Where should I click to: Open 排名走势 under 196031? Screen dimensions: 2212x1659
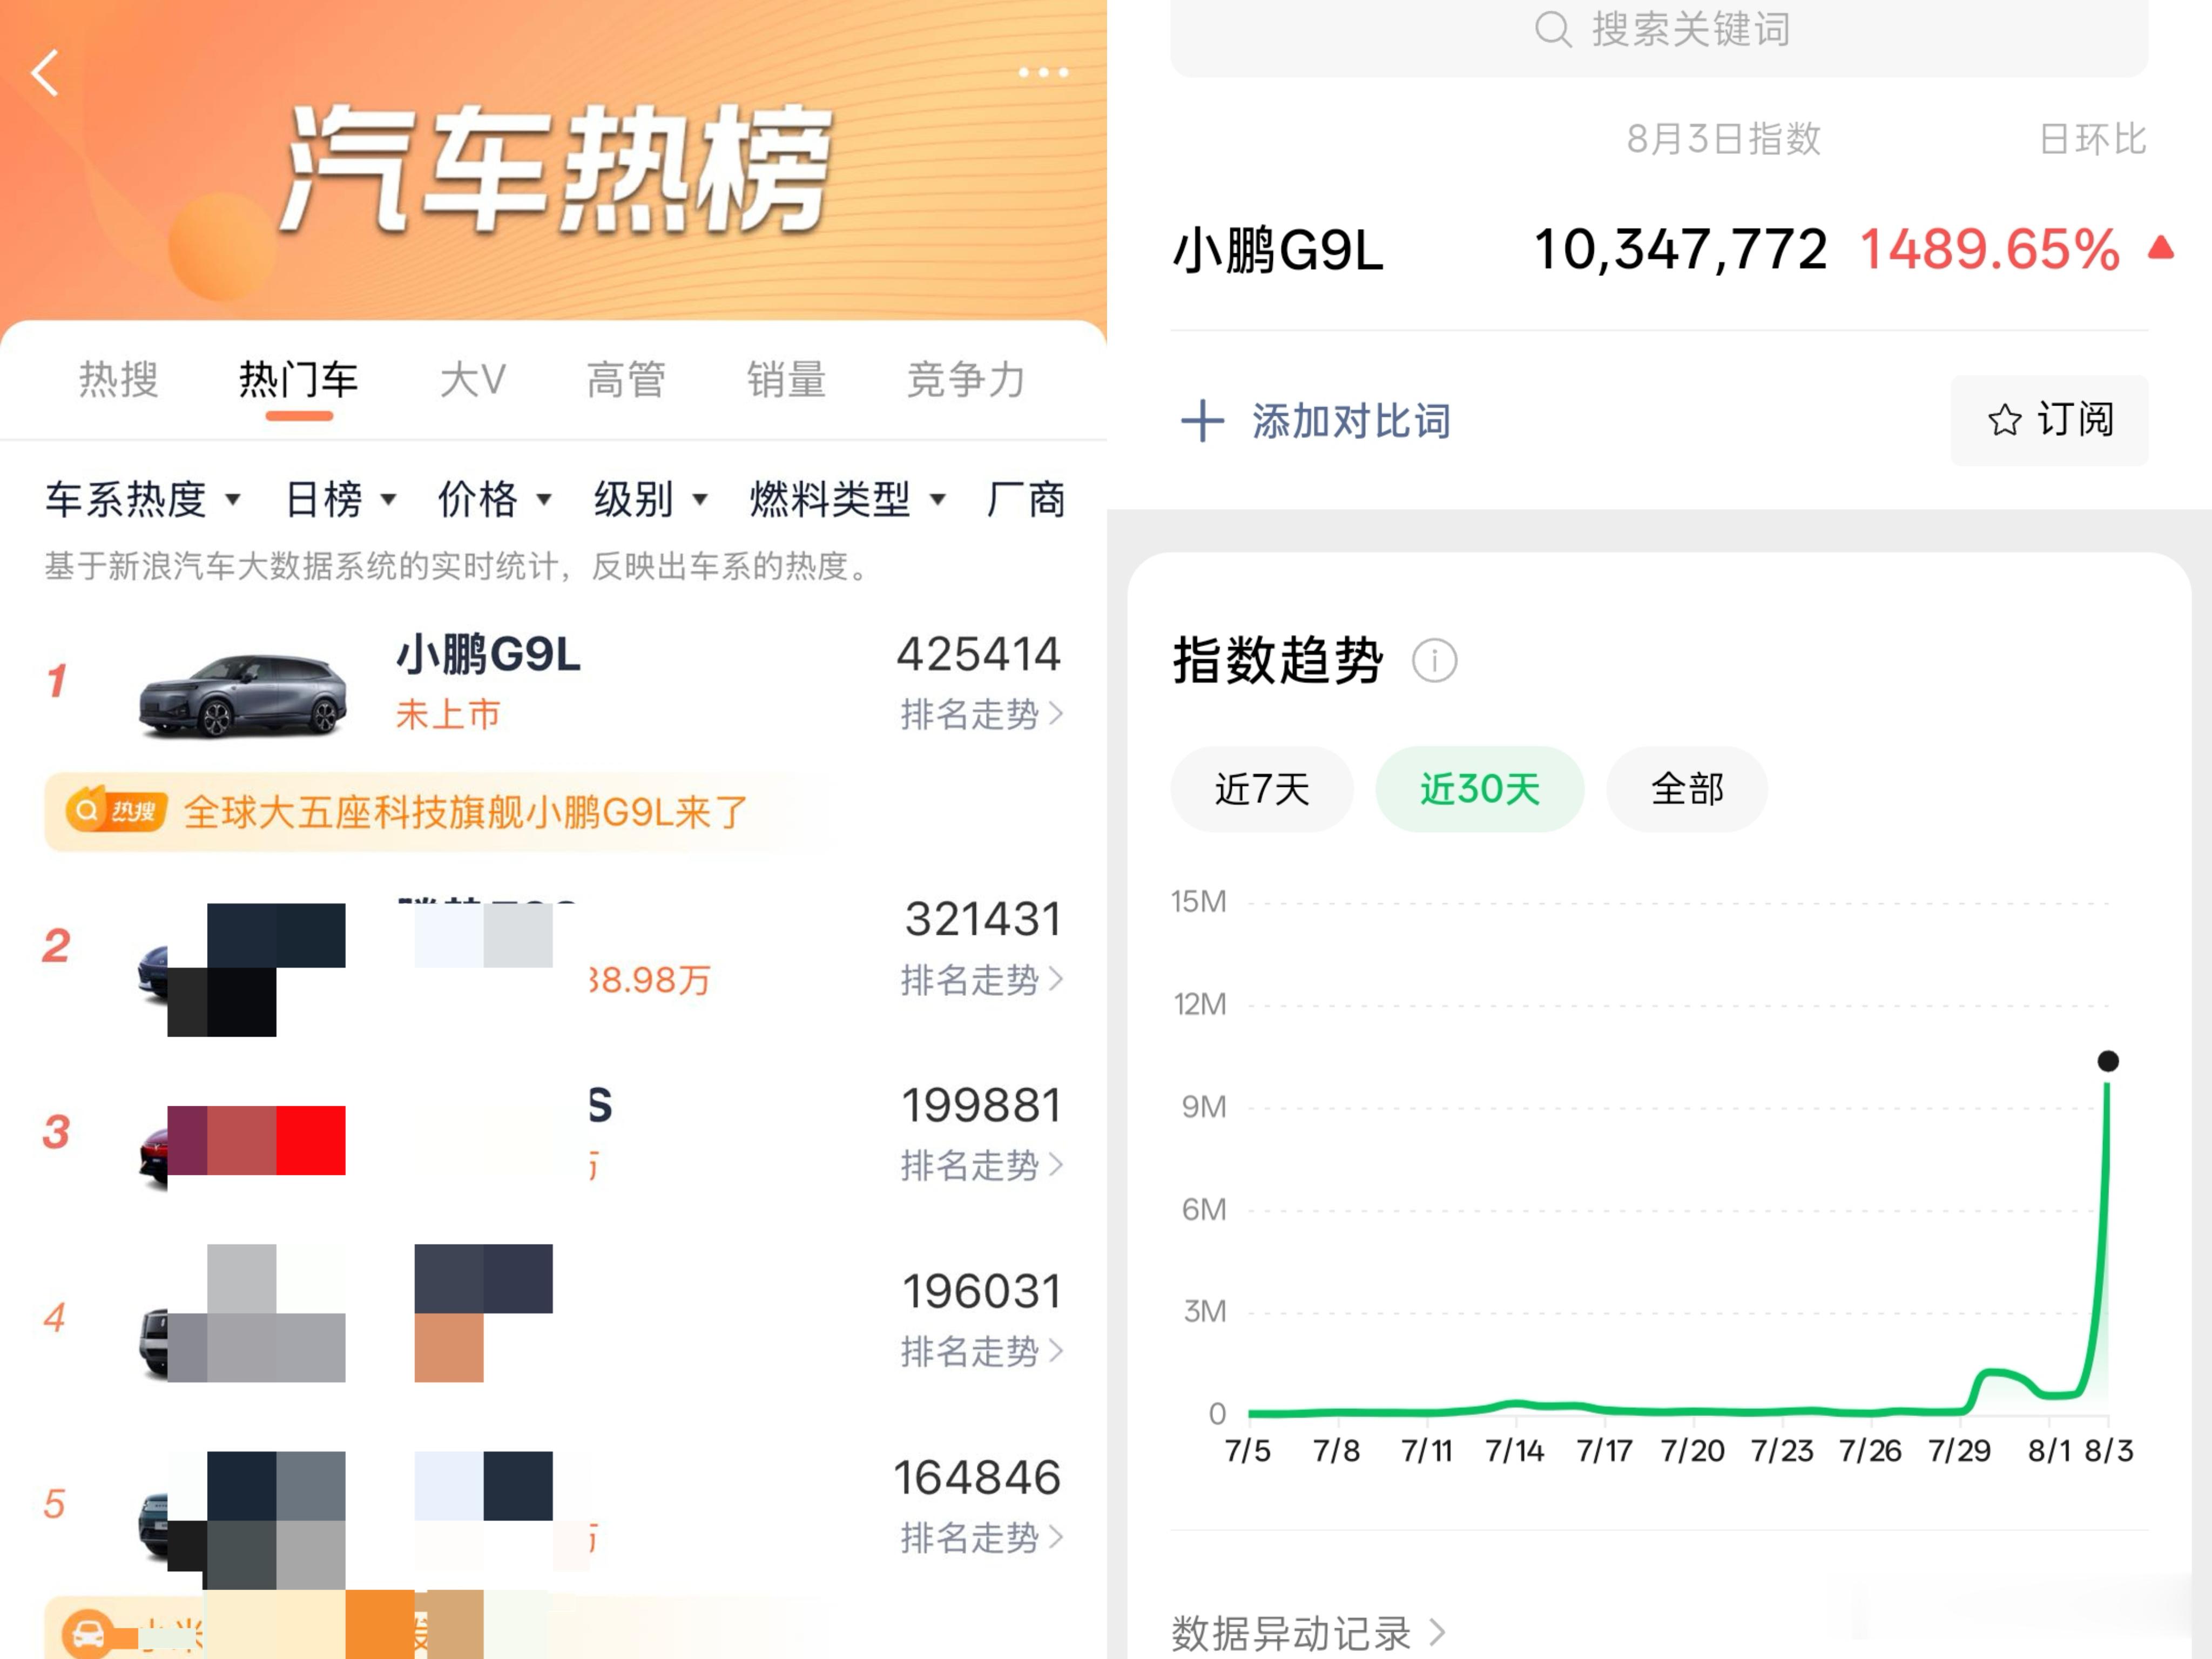click(981, 1351)
